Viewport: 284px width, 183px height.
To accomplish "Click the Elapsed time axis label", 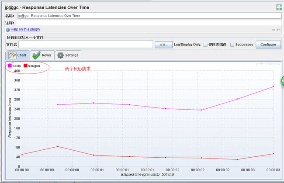I will pyautogui.click(x=148, y=175).
